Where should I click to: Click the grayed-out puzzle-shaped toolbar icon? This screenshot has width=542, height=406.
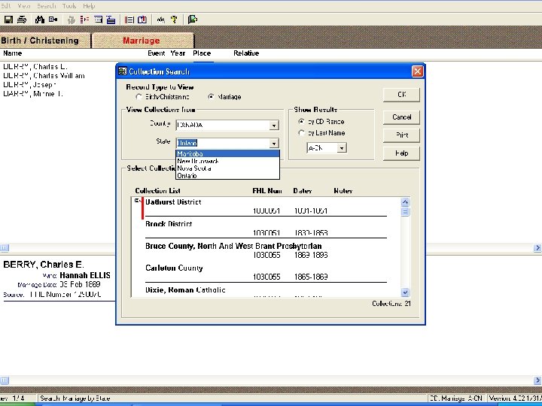pos(72,20)
